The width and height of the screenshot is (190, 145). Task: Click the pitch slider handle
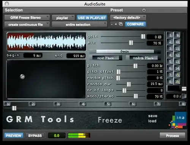point(135,66)
